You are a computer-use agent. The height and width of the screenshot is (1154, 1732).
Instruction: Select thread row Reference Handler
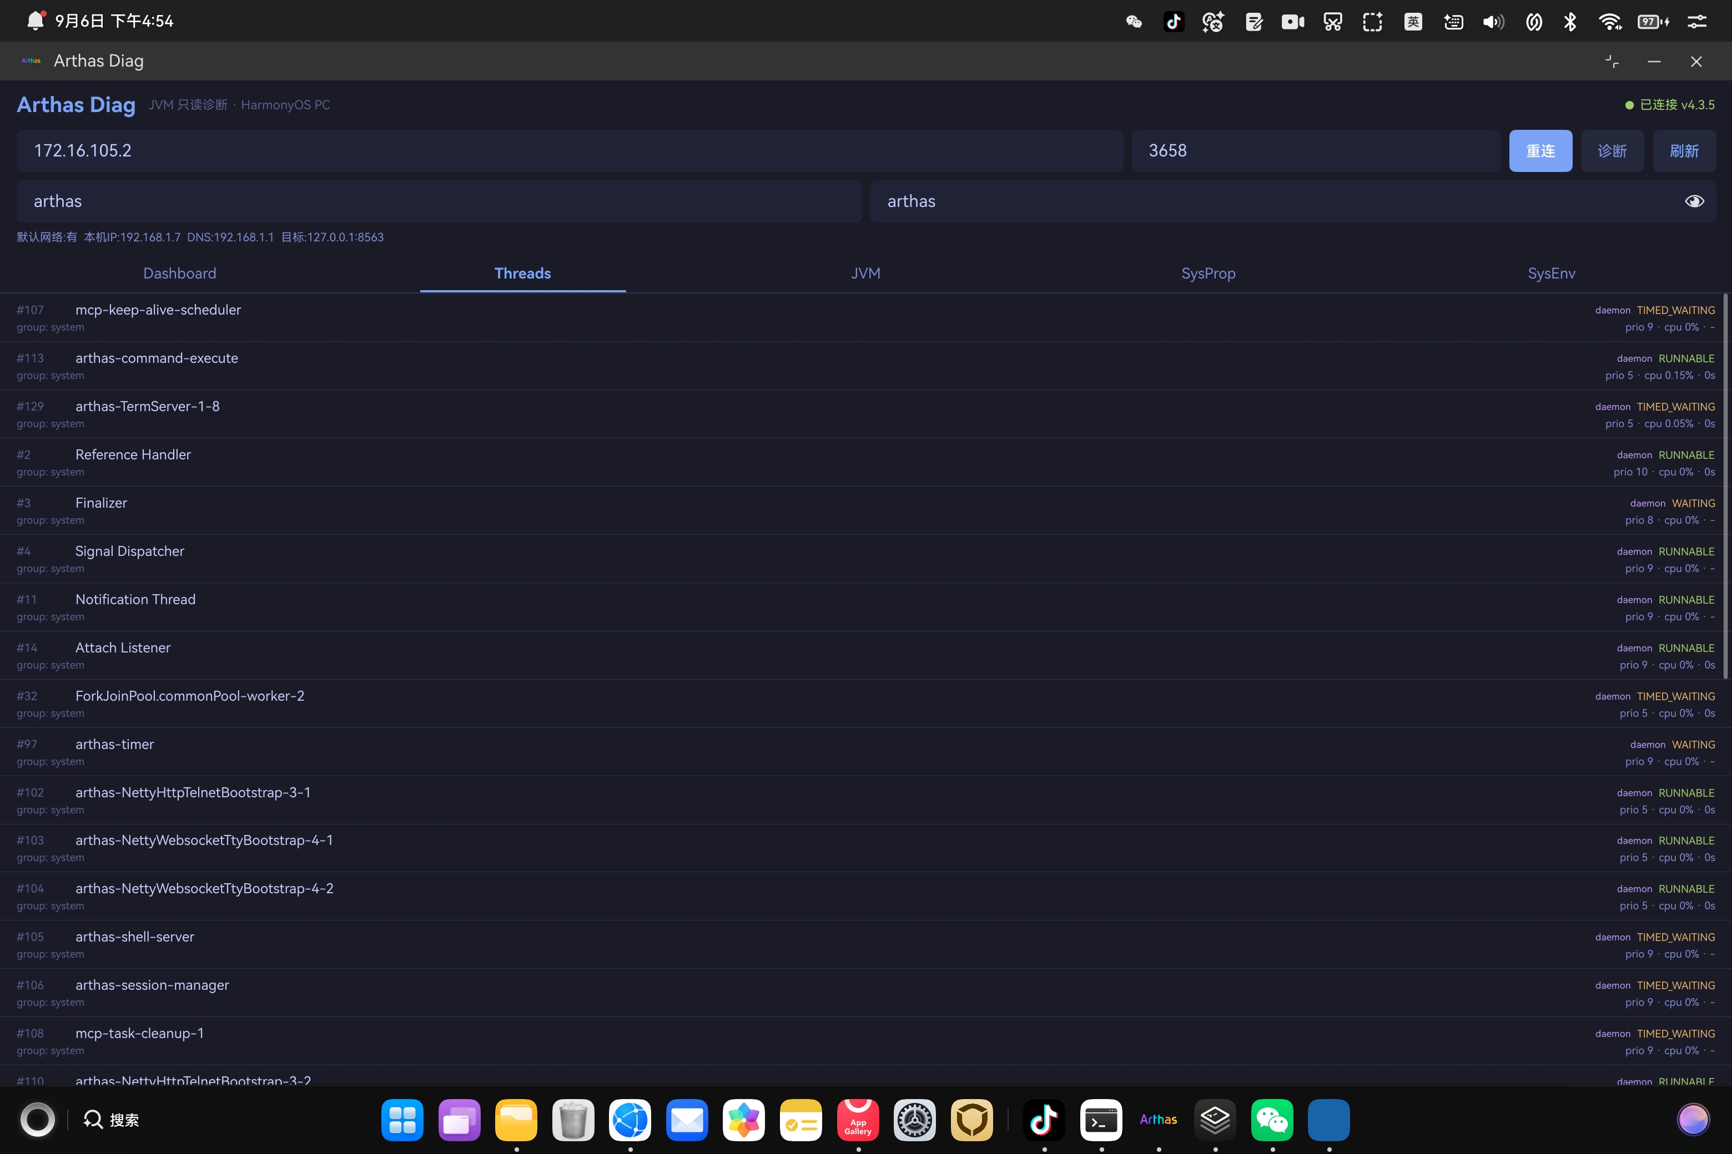[x=866, y=462]
